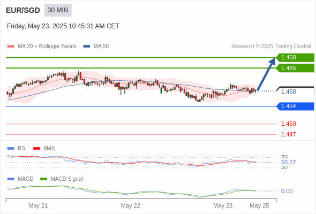Viewport: 316px width, 214px height.
Task: Click the May 21 date axis label
Action: tap(38, 205)
